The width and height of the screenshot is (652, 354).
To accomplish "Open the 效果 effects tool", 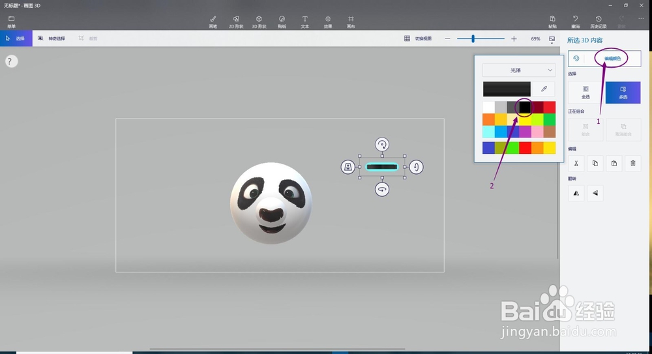I will click(x=328, y=22).
